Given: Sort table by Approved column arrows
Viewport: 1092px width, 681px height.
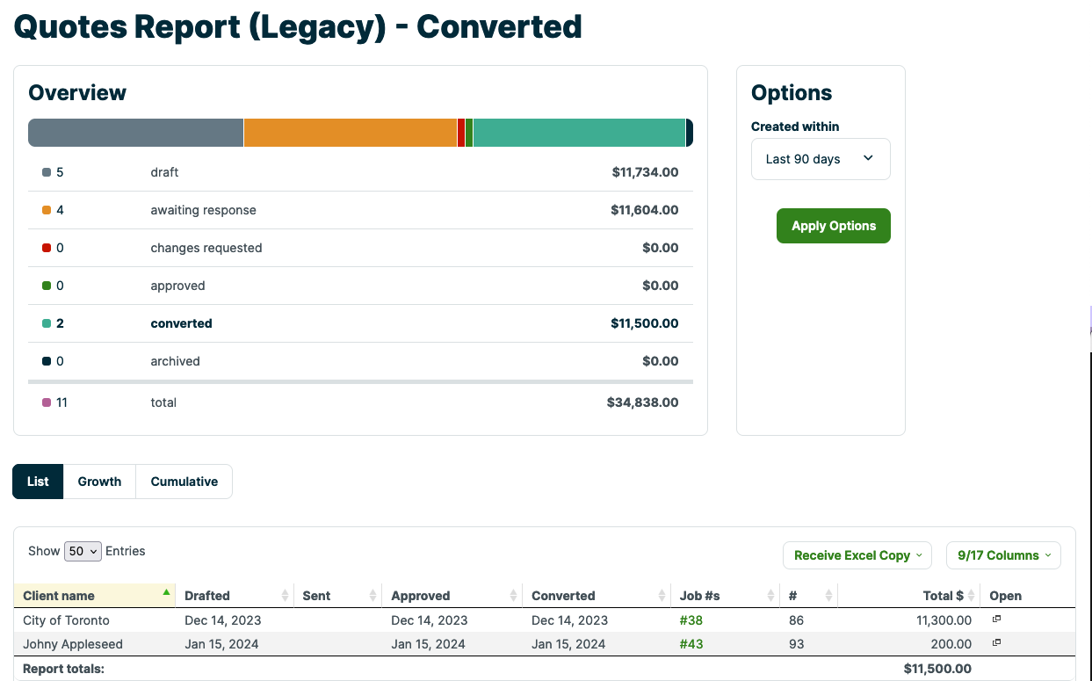Looking at the screenshot, I should [514, 596].
